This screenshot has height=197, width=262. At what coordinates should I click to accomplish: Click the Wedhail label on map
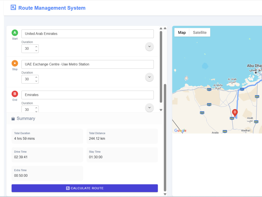tap(246, 131)
